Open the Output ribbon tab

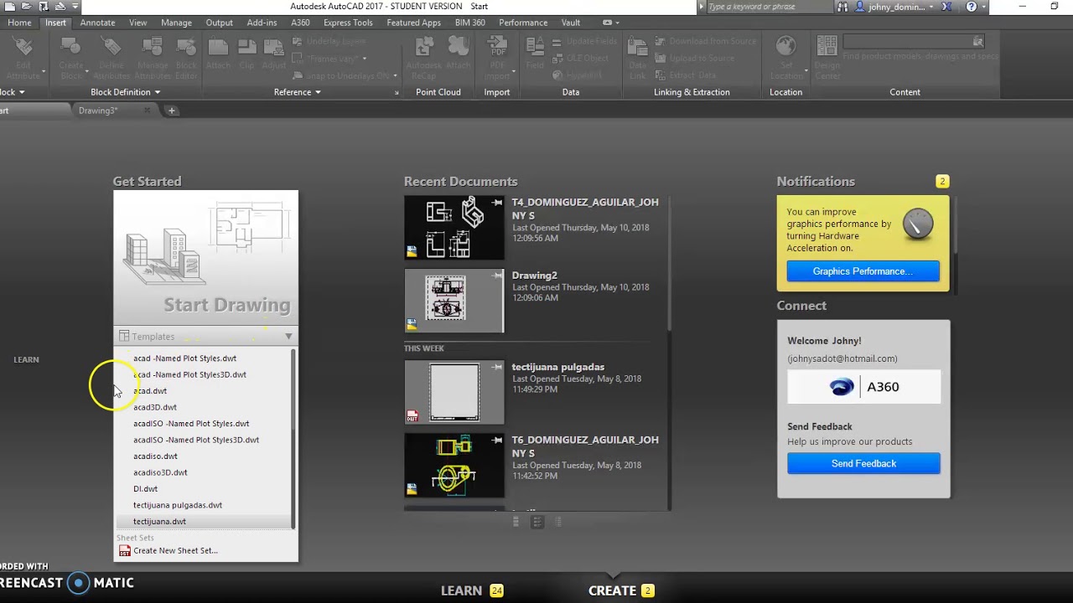click(220, 23)
